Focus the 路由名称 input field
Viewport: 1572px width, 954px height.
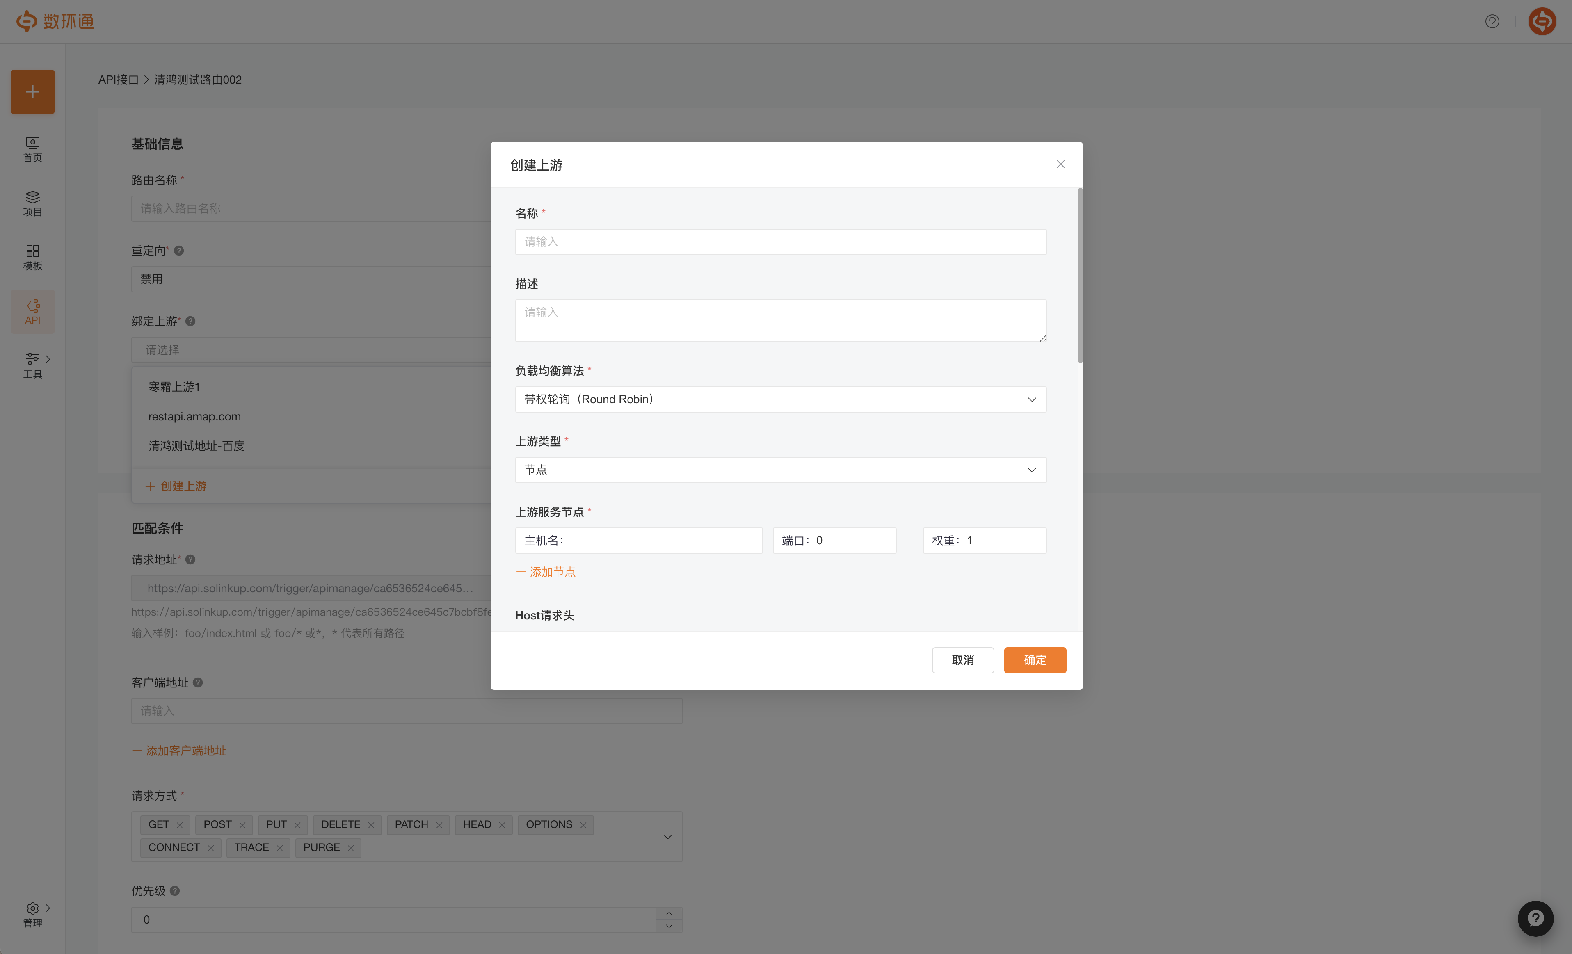pos(311,208)
